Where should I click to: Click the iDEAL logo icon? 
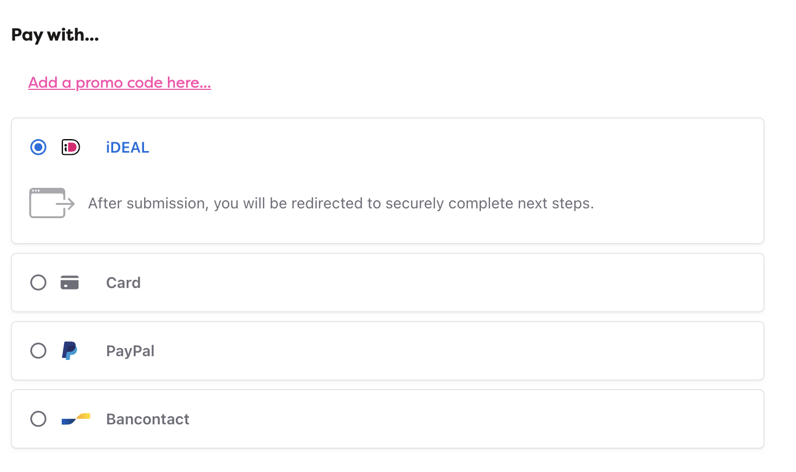coord(70,147)
